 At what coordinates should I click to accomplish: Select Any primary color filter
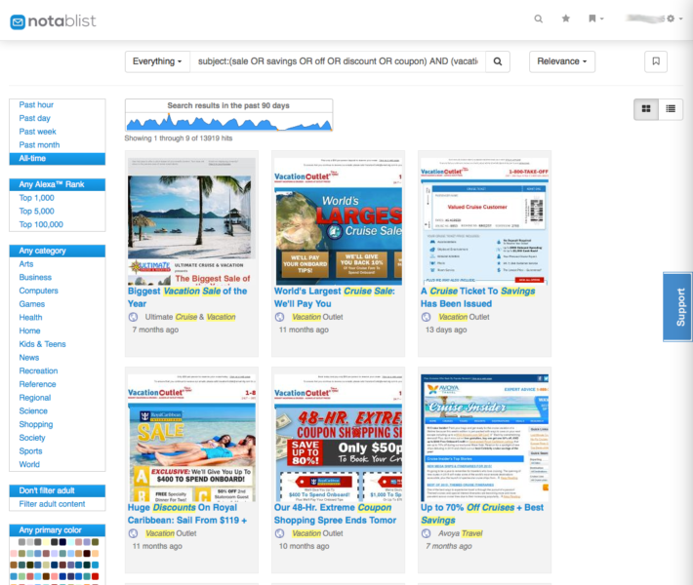tap(58, 530)
